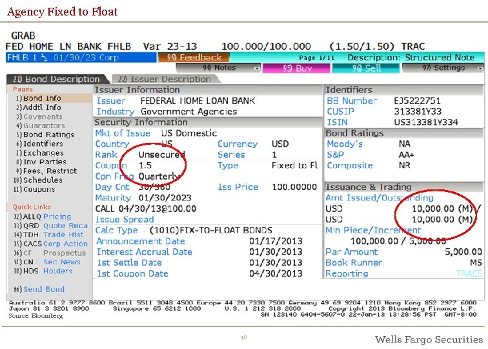Open QRD Quote Recap quick link
Viewport: 488px width, 349px height.
(x=50, y=226)
